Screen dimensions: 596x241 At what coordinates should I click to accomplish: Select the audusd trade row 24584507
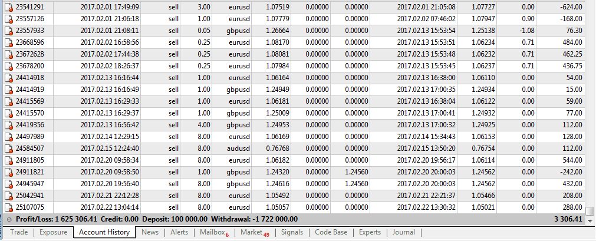click(x=295, y=148)
